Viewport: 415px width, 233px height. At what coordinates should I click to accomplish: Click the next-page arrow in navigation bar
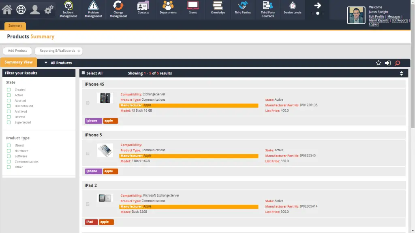click(x=317, y=6)
